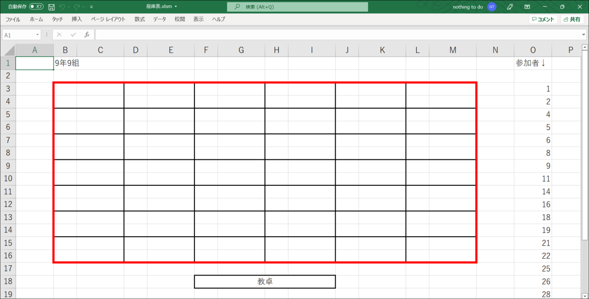Open the redo history dropdown arrow

tap(84, 7)
